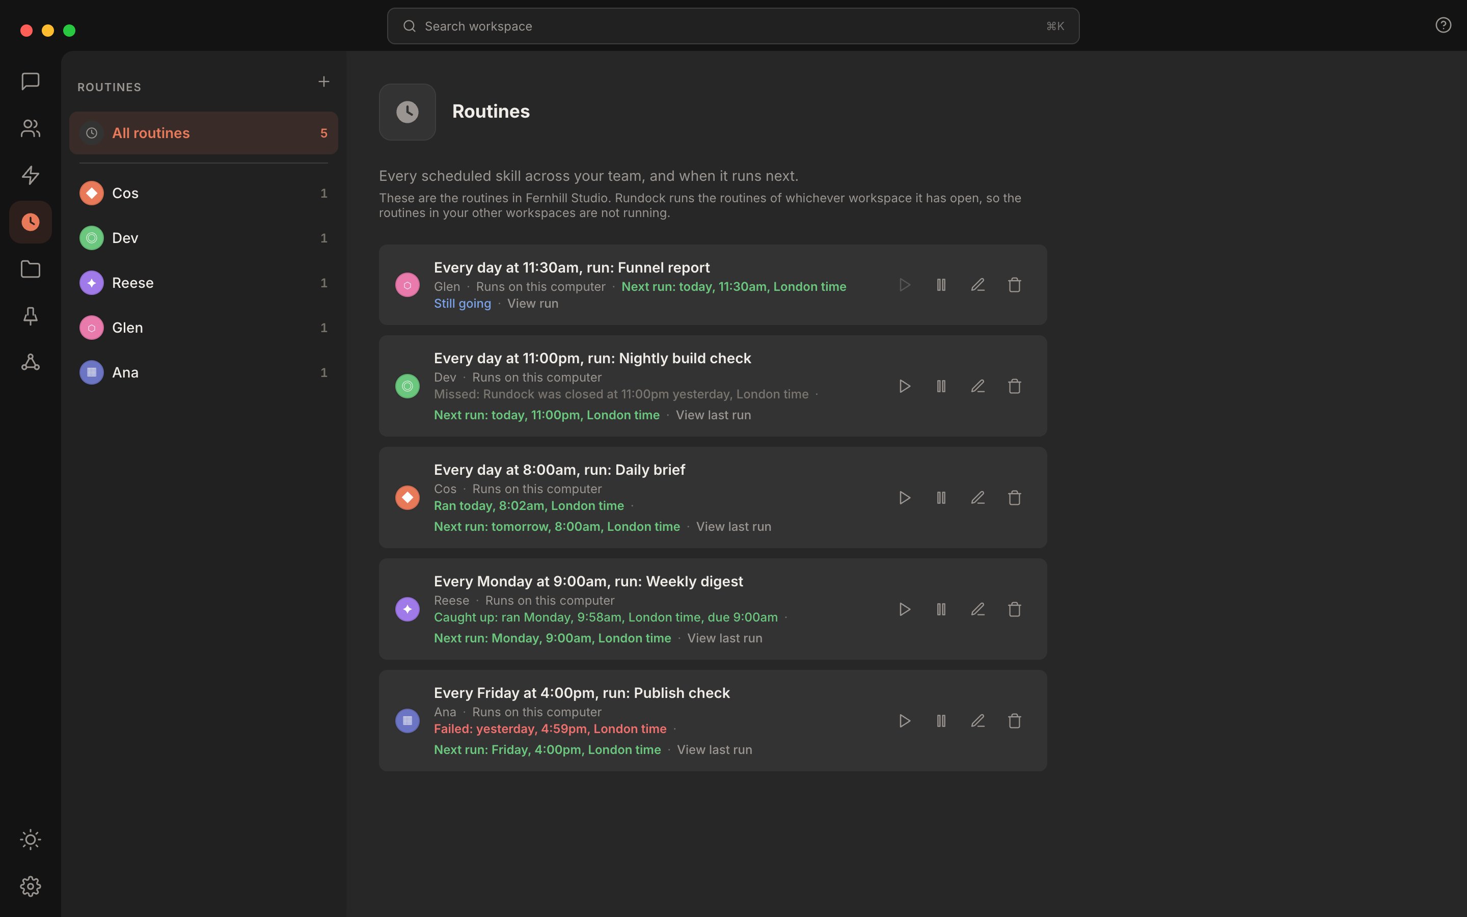Screen dimensions: 1467x917
Task: Click View run for Funnel report
Action: (532, 303)
